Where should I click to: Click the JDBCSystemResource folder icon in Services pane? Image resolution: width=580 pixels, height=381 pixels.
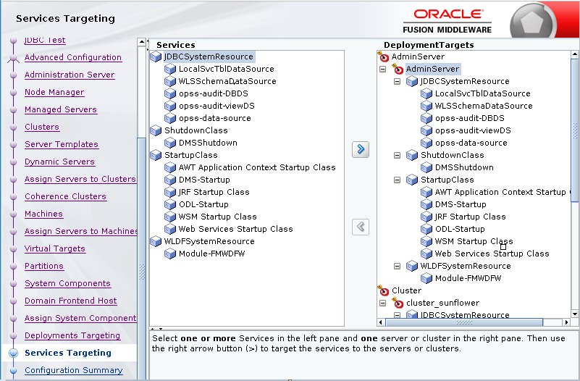156,56
